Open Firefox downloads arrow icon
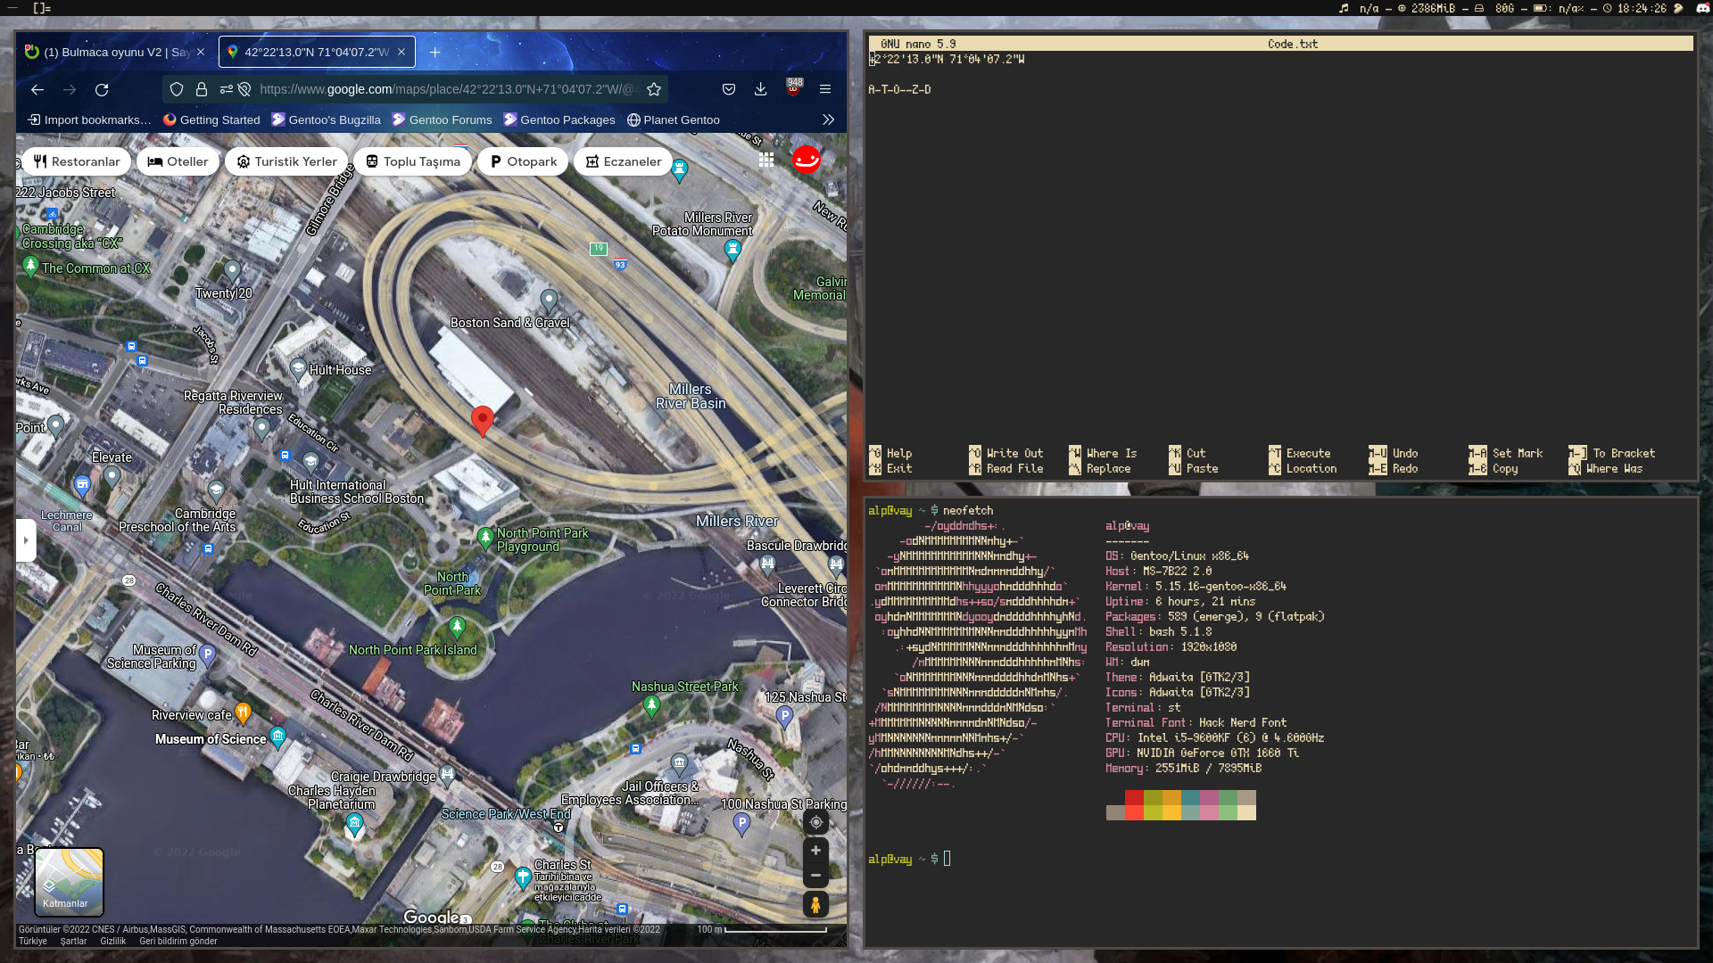This screenshot has width=1713, height=963. (760, 89)
